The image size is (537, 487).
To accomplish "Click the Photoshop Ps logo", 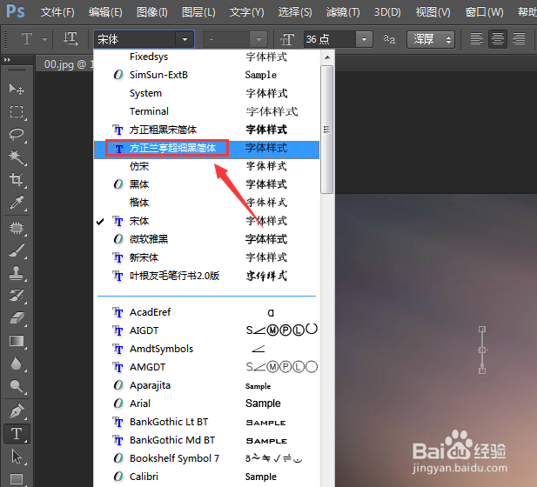I will pos(16,11).
